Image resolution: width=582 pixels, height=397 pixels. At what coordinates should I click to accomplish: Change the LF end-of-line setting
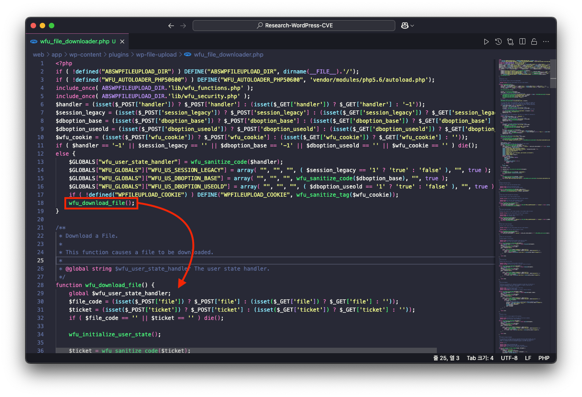528,358
